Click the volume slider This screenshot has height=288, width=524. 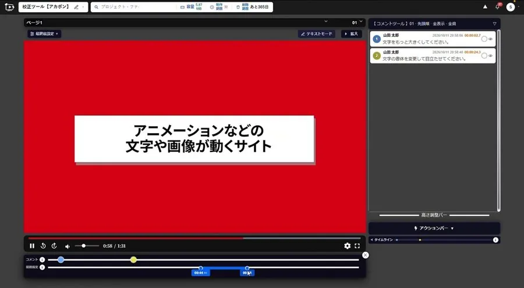pos(87,246)
